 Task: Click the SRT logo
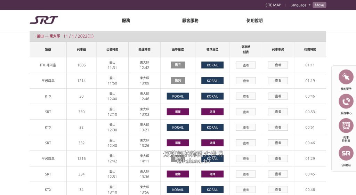coord(44,20)
